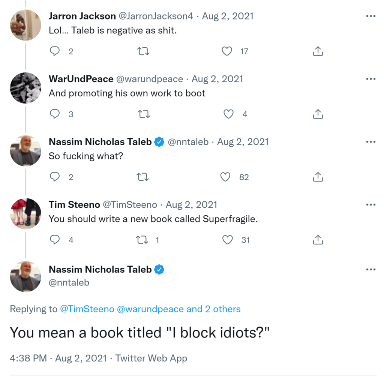Image resolution: width=384 pixels, height=384 pixels.
Task: Open more options on Tim Steeno's tweet
Action: (370, 205)
